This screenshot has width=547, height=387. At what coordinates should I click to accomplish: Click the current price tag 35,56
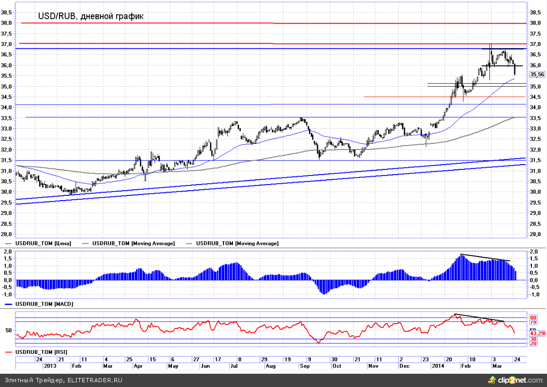[x=537, y=74]
